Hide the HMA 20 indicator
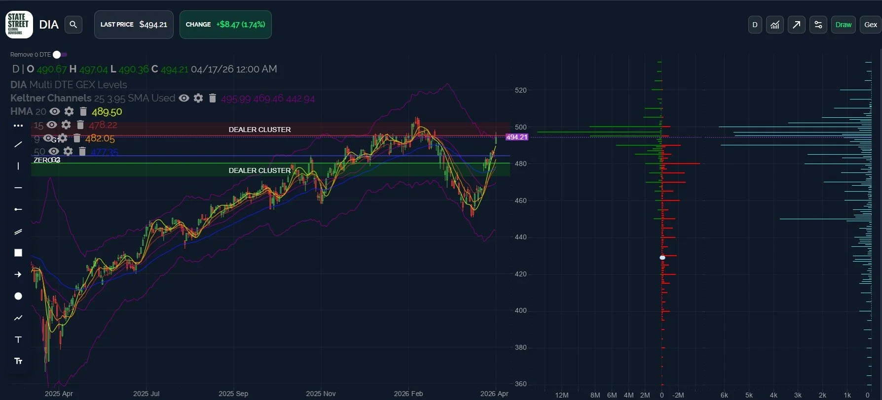Viewport: 882px width, 400px height. (55, 111)
